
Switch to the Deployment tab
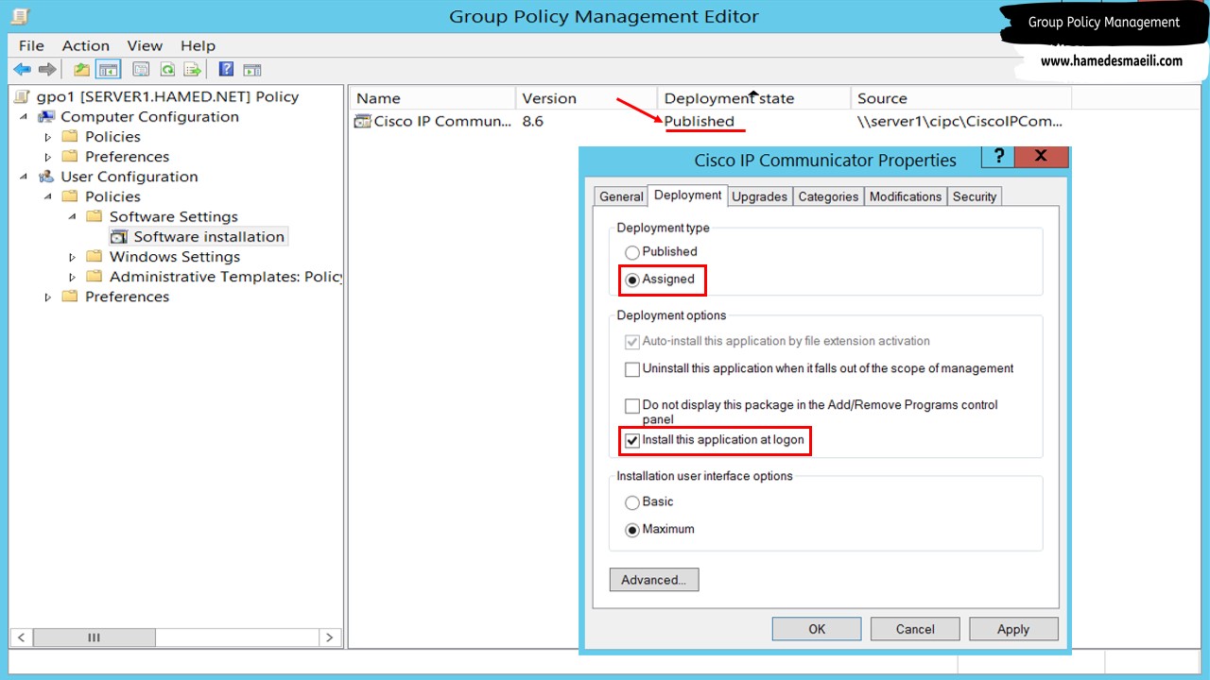point(687,195)
